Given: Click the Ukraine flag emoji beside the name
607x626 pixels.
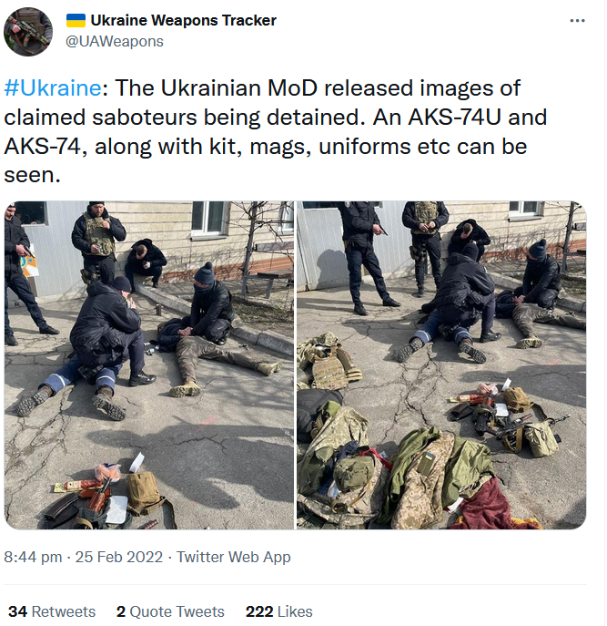Looking at the screenshot, I should pyautogui.click(x=76, y=20).
